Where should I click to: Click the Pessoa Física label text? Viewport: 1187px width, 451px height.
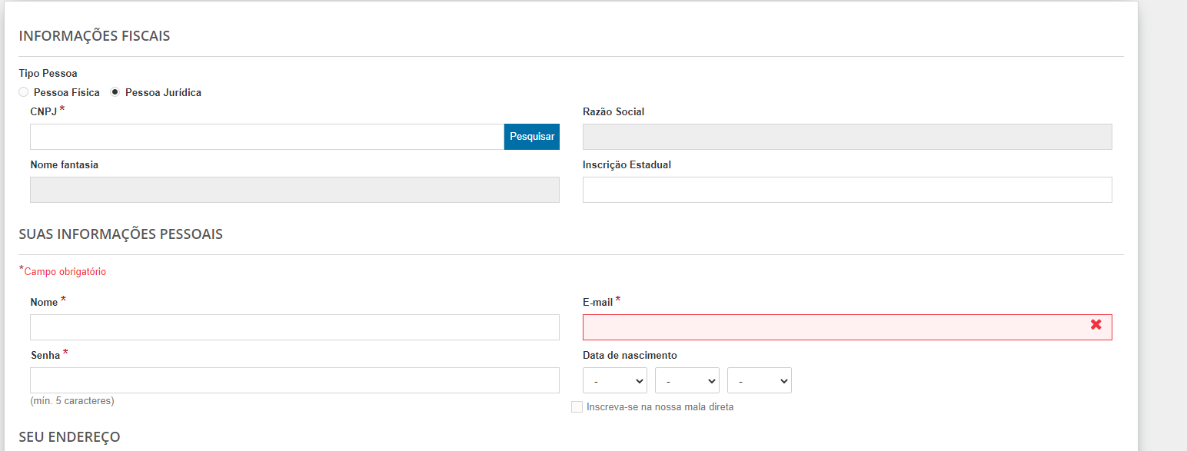[x=67, y=92]
